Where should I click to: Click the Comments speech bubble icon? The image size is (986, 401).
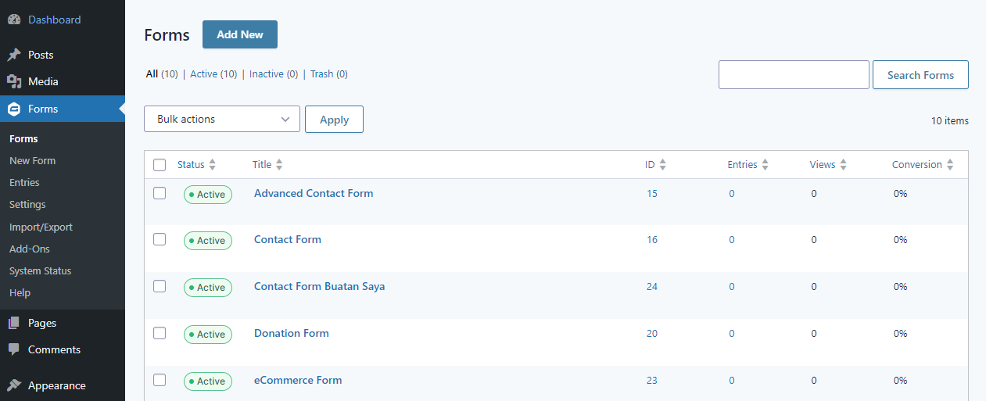point(14,349)
